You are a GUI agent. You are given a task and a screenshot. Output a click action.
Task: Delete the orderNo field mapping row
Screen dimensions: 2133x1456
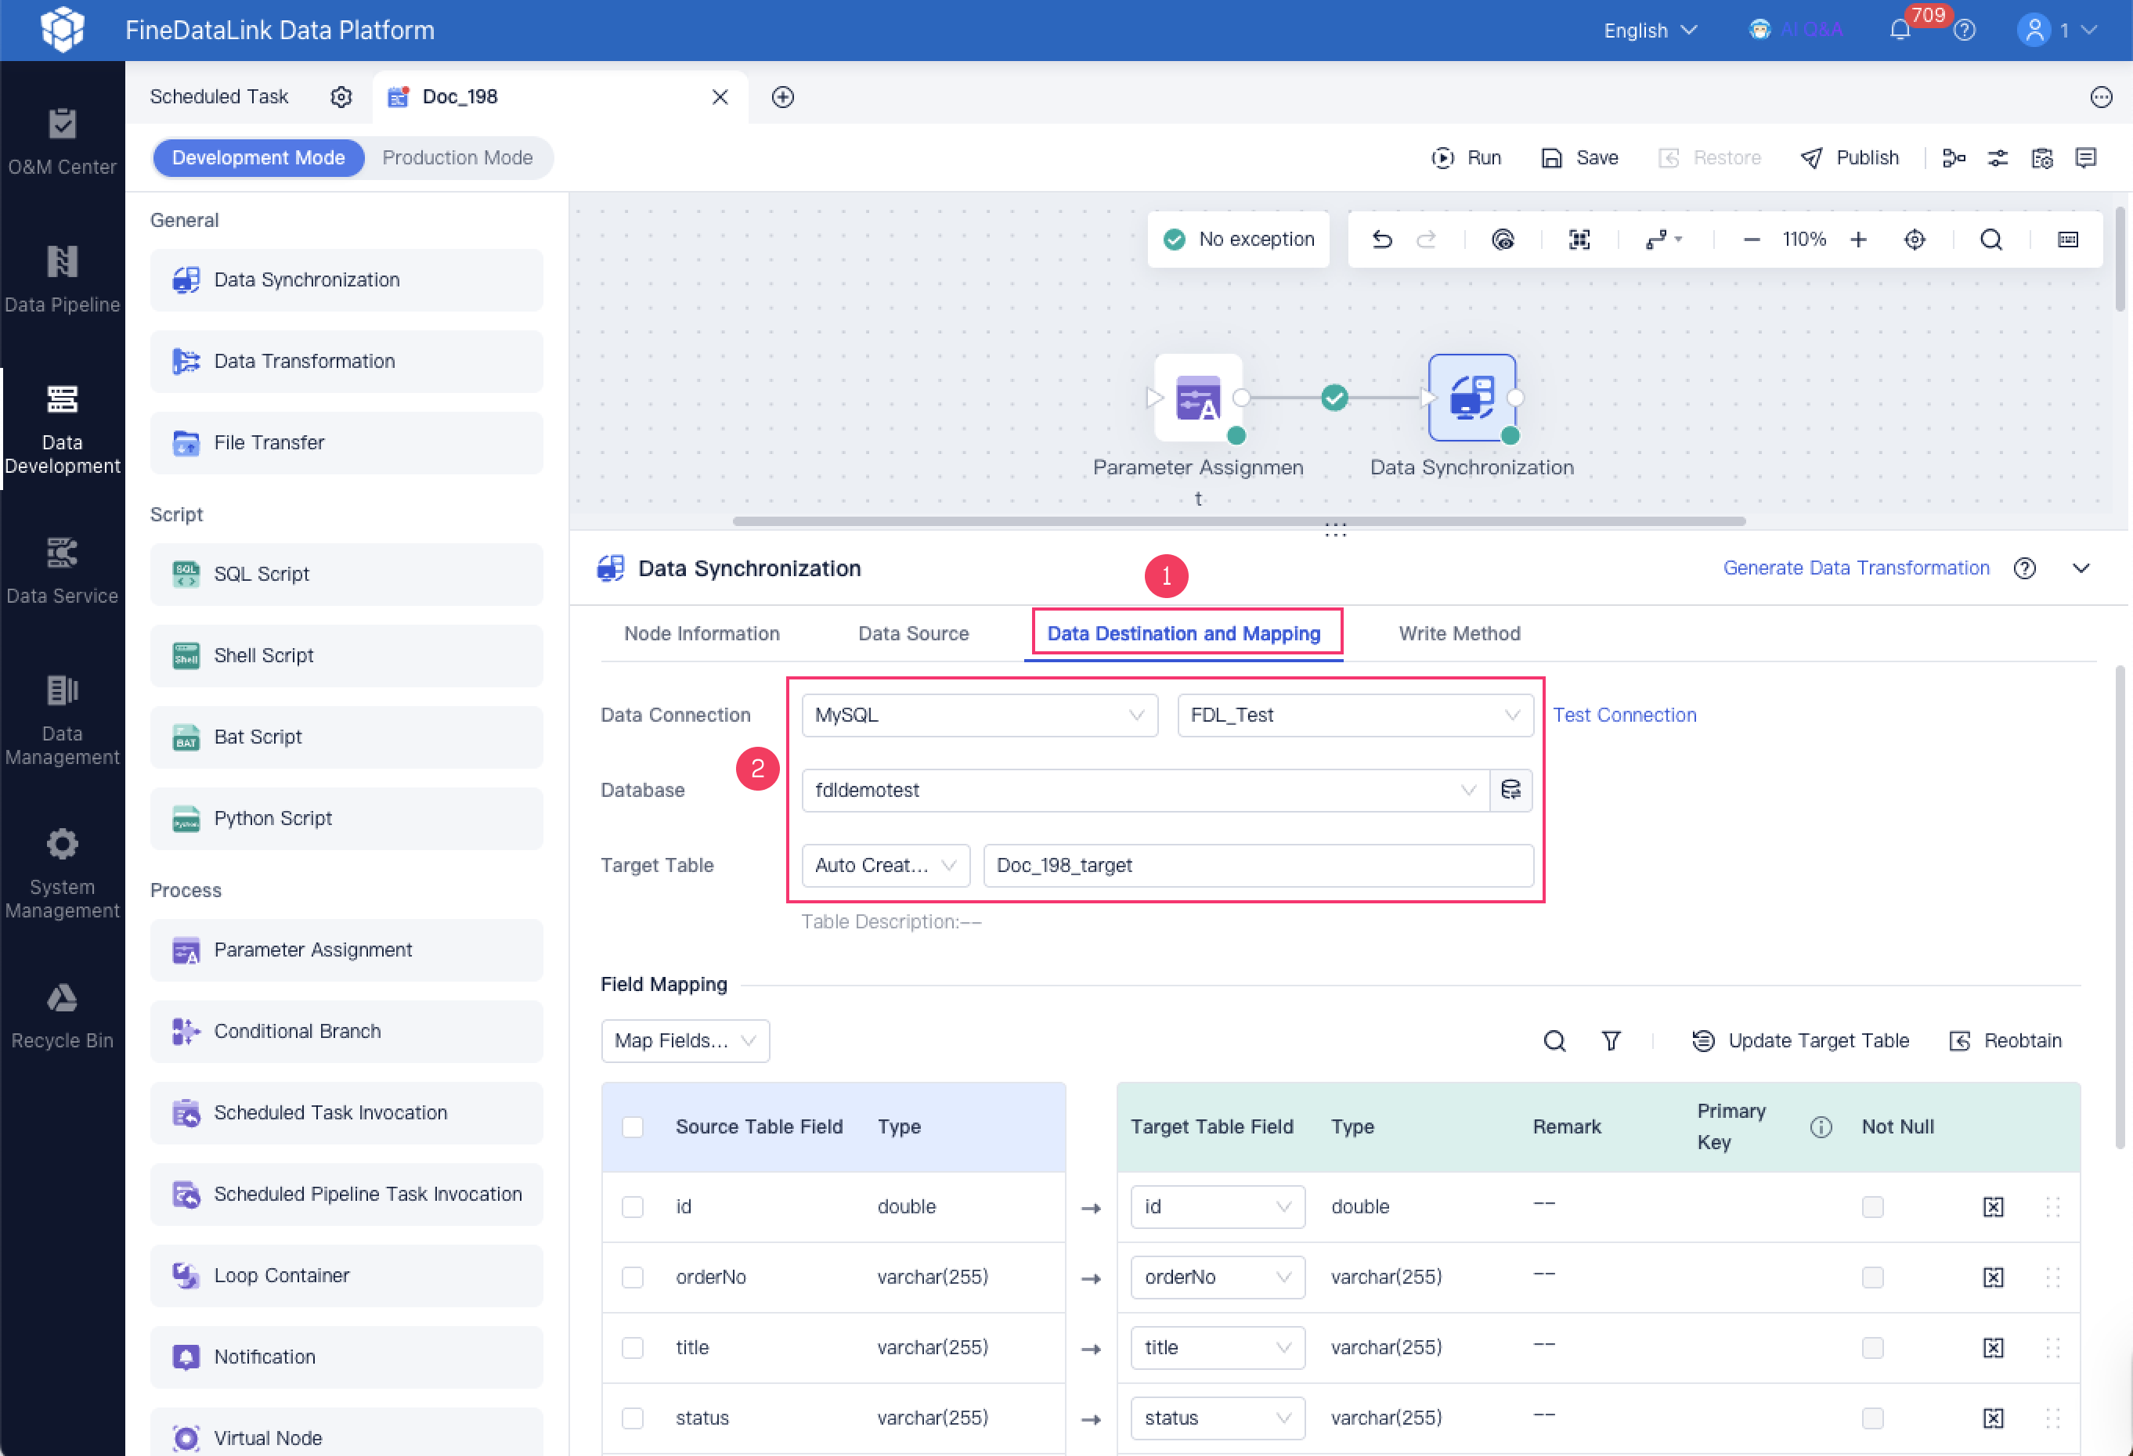tap(1993, 1277)
